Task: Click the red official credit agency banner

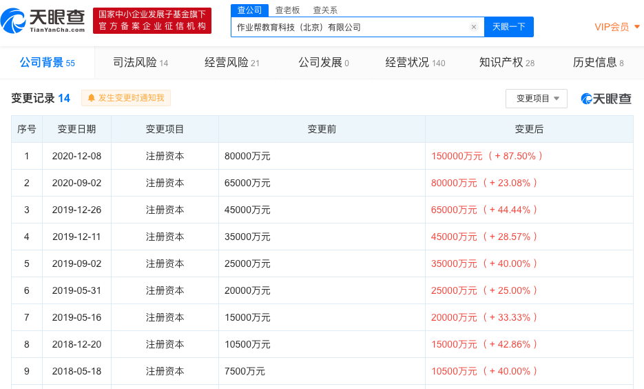Action: (x=152, y=20)
